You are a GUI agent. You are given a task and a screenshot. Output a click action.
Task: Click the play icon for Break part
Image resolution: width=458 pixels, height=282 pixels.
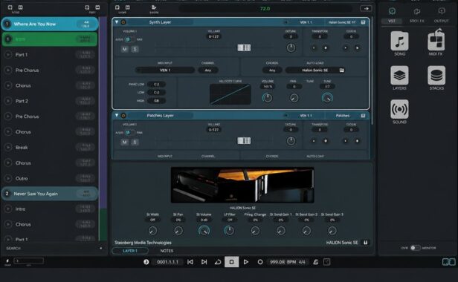8,147
